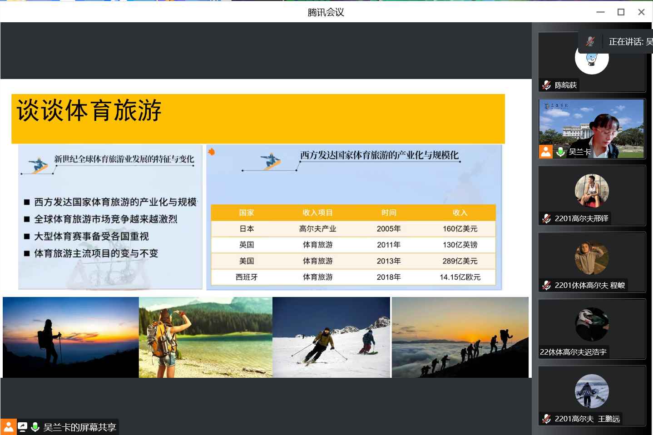The image size is (653, 435).
Task: Click muted mic icon next to 陈皖荻
Action: click(547, 85)
